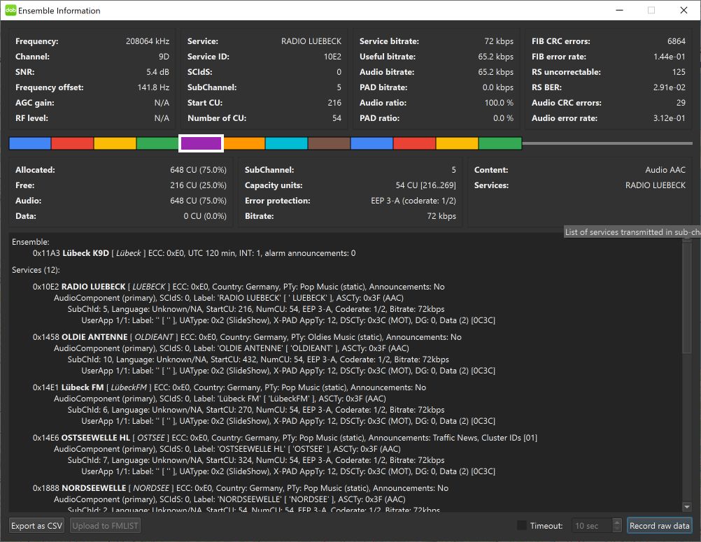The height and width of the screenshot is (542, 701).
Task: Select the orange subchannel segment
Action: click(243, 143)
